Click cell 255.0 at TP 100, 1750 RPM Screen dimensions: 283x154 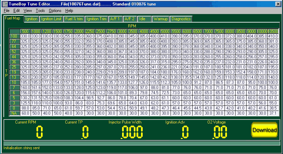coord(68,36)
